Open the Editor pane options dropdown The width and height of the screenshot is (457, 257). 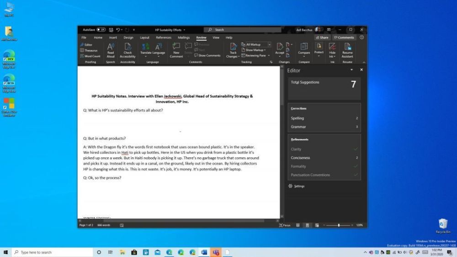click(352, 70)
